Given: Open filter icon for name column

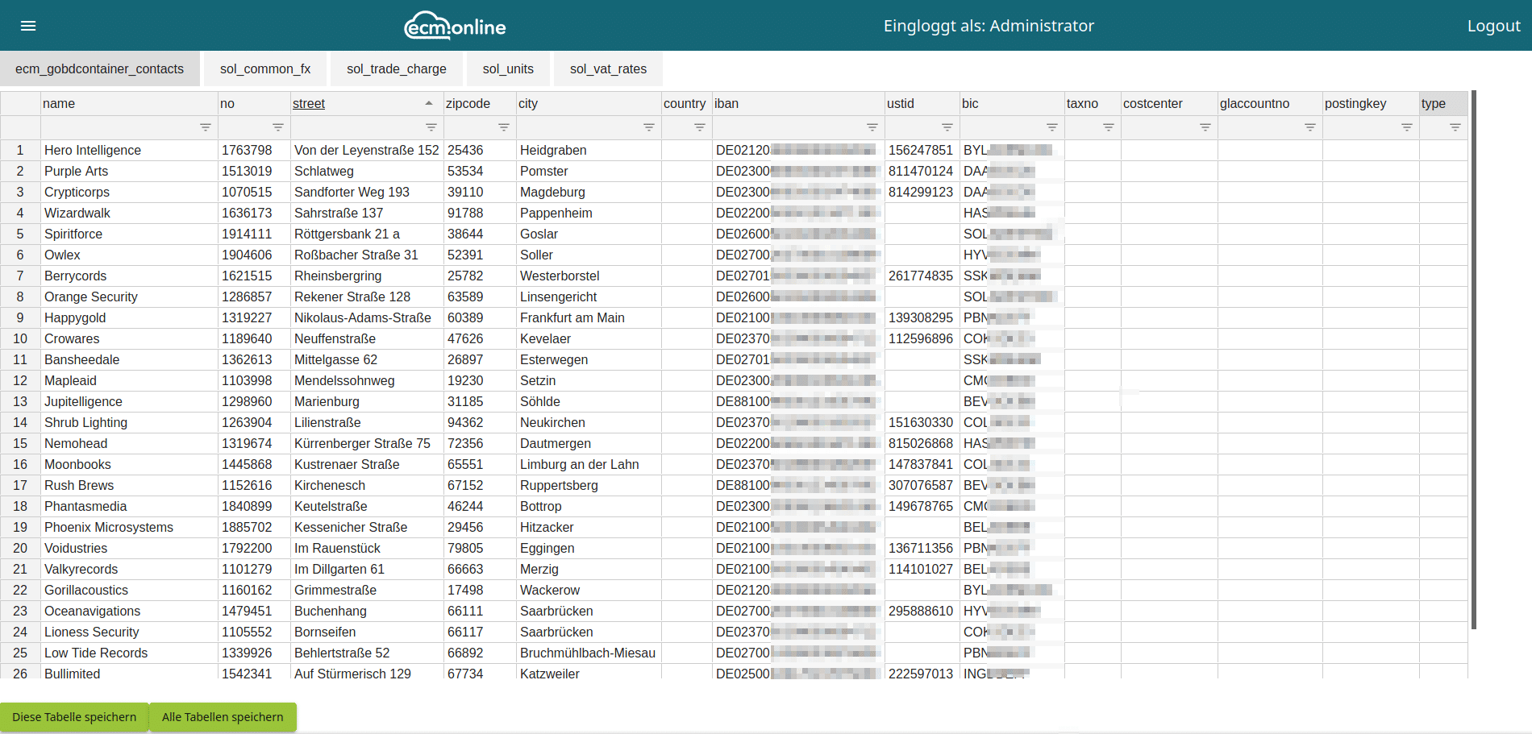Looking at the screenshot, I should (206, 127).
